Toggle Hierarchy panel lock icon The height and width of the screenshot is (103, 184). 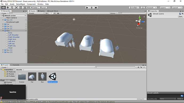[23, 11]
